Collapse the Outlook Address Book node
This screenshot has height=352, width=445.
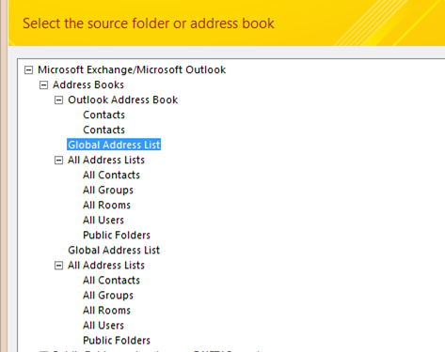click(58, 100)
